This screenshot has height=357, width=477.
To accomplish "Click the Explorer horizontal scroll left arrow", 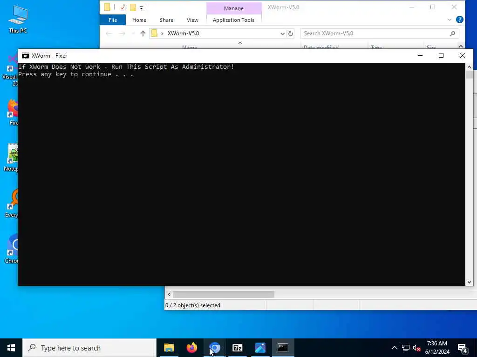I will [169, 294].
